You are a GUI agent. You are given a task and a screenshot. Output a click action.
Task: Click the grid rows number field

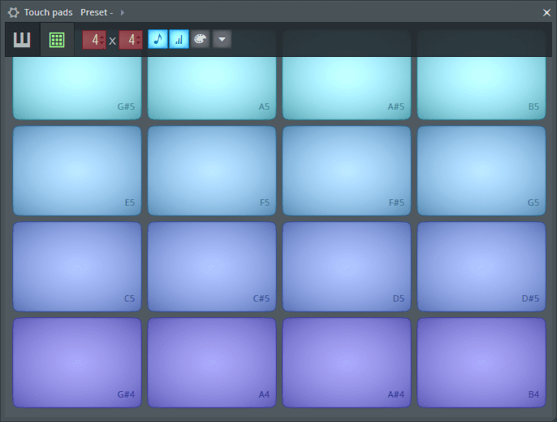click(129, 40)
